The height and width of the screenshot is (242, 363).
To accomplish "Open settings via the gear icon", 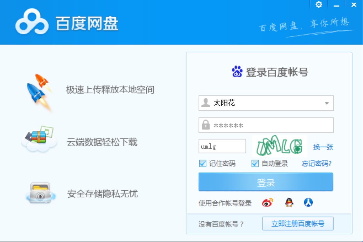I will [x=319, y=4].
